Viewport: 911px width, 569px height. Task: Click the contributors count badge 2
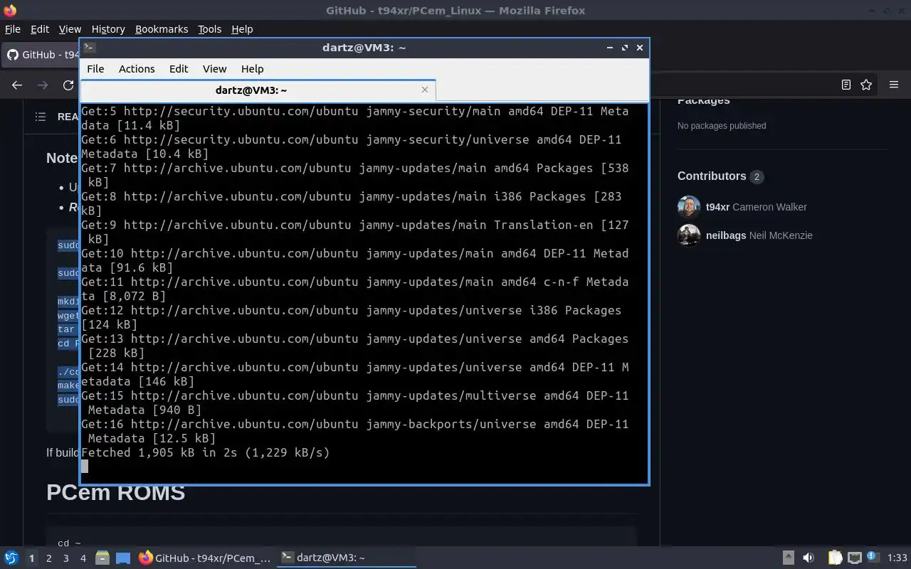click(x=757, y=176)
